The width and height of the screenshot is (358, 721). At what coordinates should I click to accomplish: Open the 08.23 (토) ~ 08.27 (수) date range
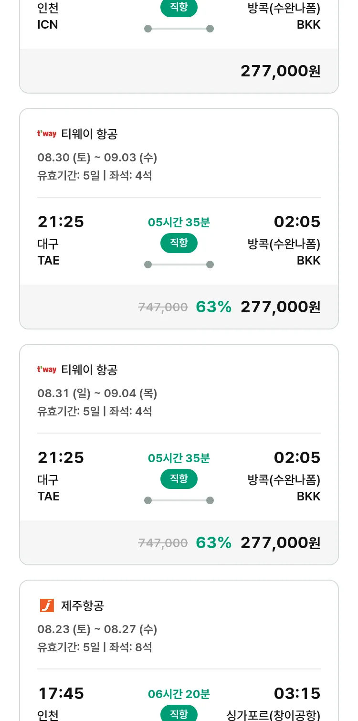tap(97, 629)
